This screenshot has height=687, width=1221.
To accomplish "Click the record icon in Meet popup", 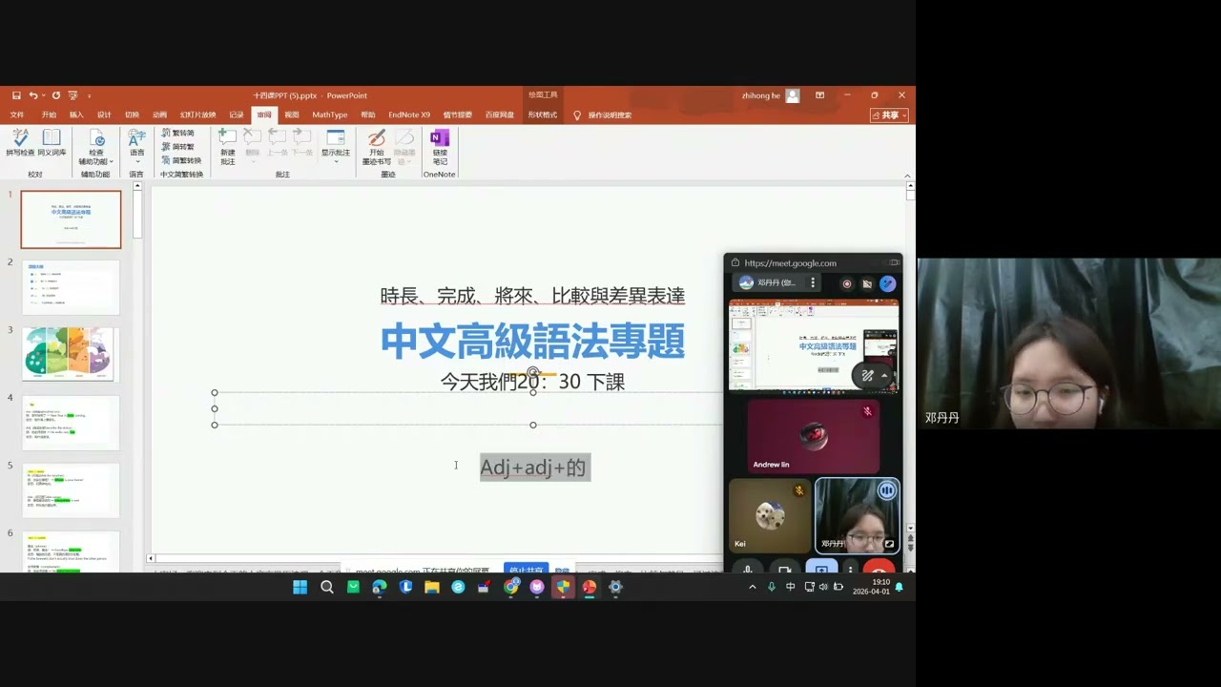I will click(846, 283).
